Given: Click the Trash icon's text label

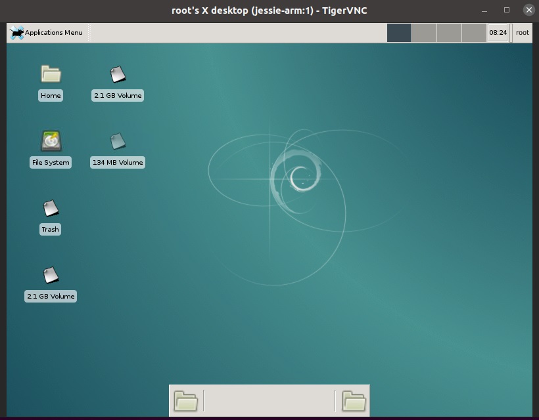Looking at the screenshot, I should click(x=50, y=229).
